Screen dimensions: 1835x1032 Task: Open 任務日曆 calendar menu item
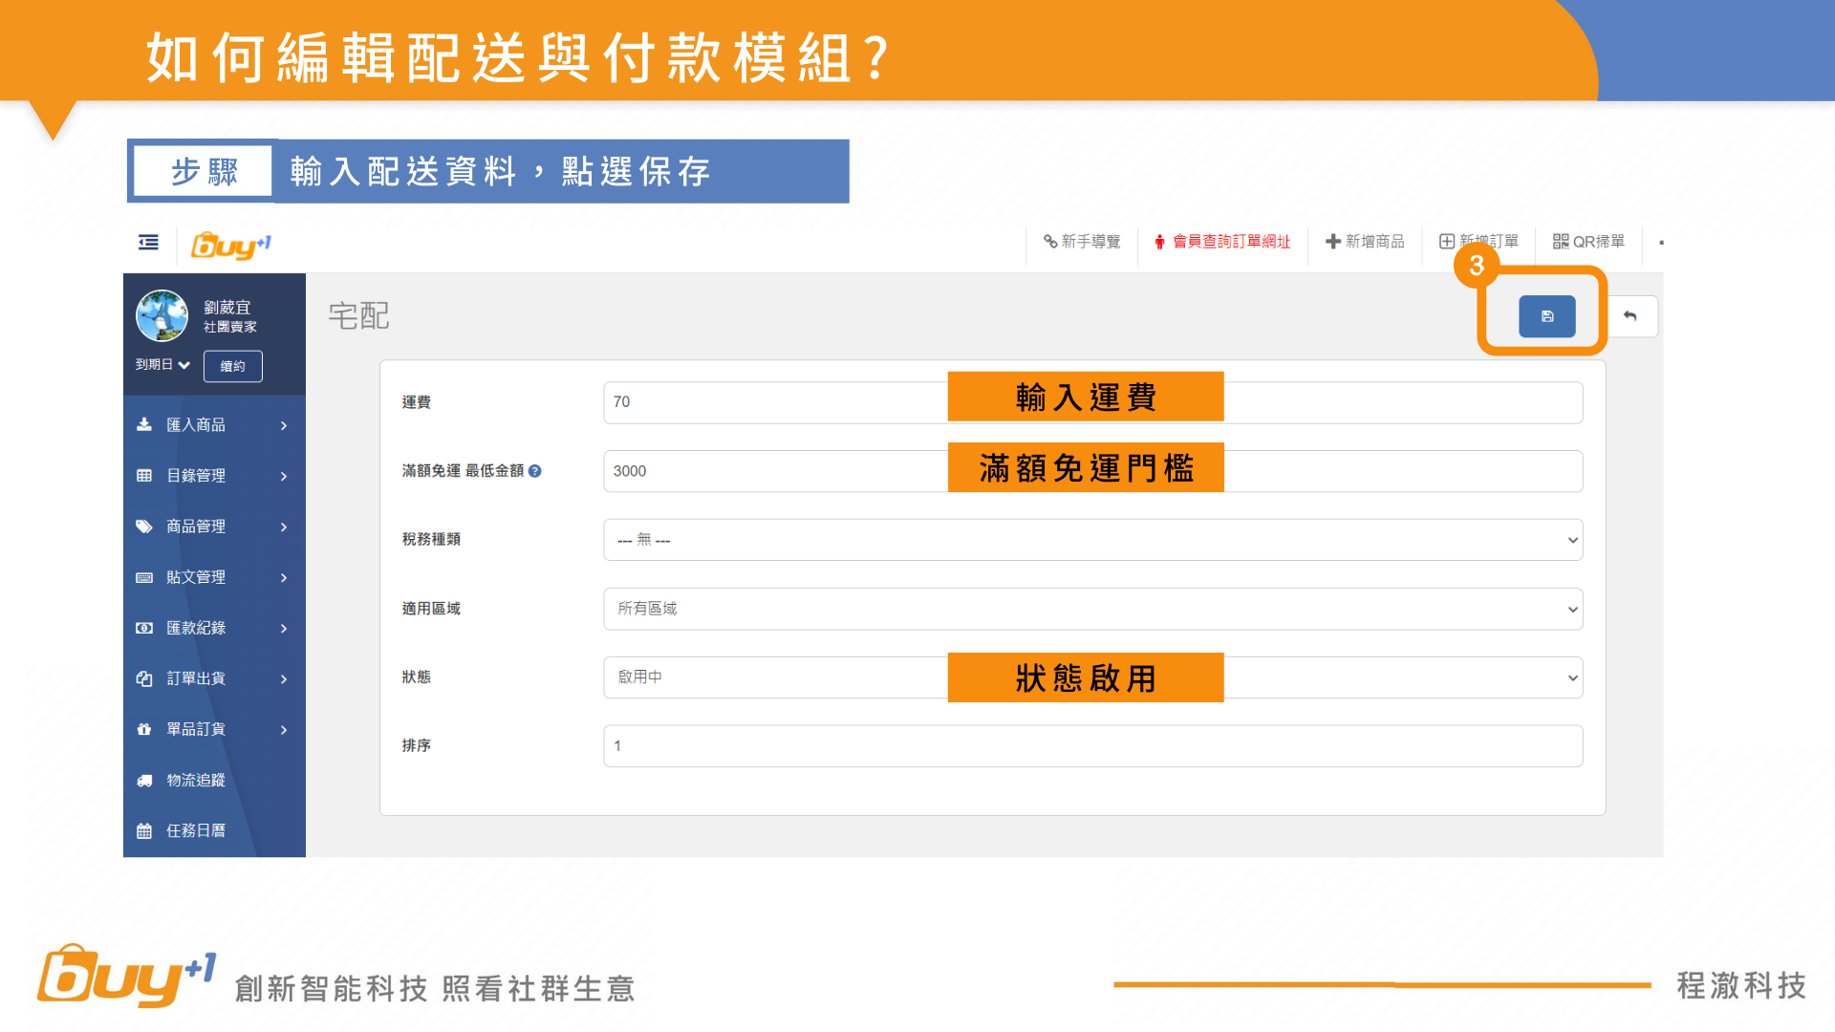tap(196, 830)
